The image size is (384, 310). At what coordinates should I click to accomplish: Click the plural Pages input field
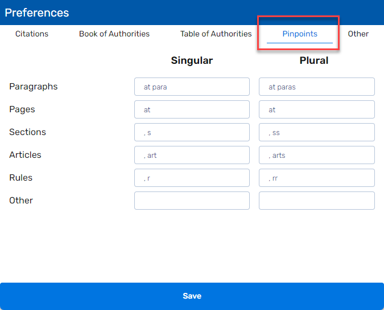[317, 109]
